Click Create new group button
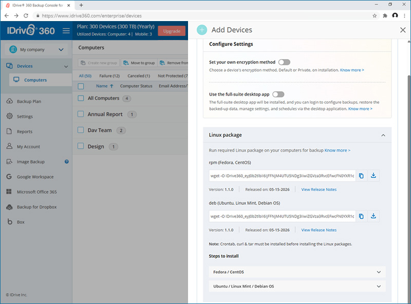 [99, 63]
